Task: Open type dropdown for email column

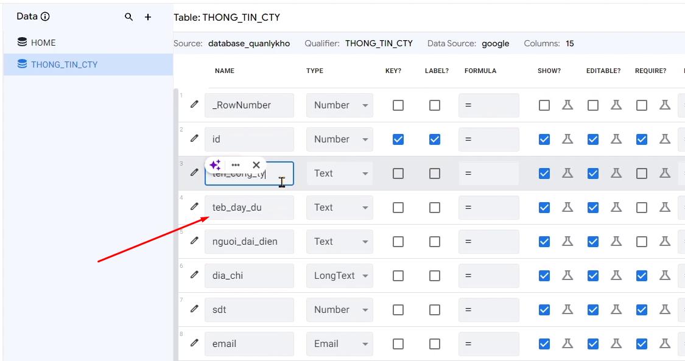Action: tap(340, 344)
